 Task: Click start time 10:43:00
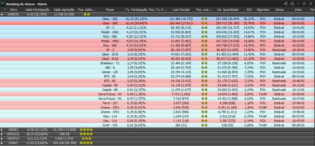pyautogui.click(x=298, y=63)
